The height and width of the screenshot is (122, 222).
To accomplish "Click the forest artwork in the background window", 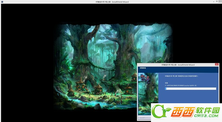I will 113,66.
